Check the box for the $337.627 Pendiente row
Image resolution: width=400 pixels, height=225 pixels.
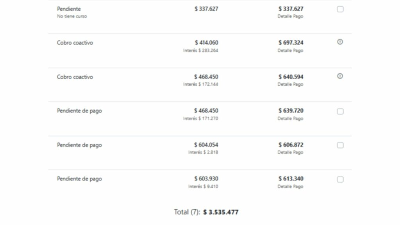click(x=340, y=9)
